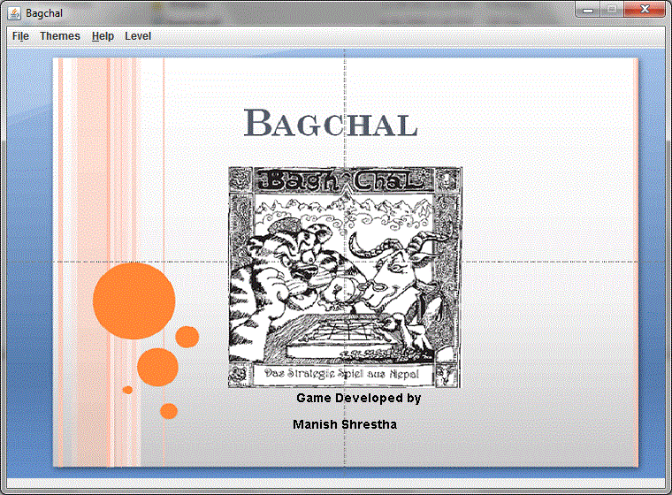This screenshot has height=495, width=672.
Task: Maximize the Bagchal window
Action: click(x=611, y=10)
